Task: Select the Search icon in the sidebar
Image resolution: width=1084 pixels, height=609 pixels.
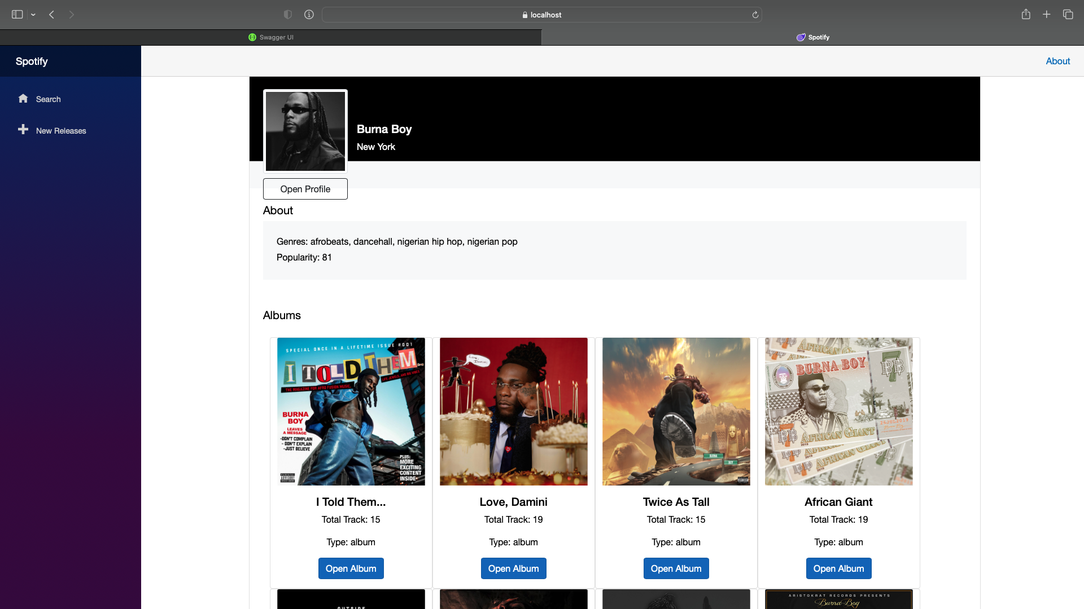Action: [x=23, y=98]
